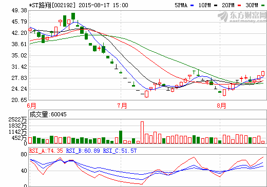
Task: Click the red 20PM legend swatch
Action: [239, 6]
